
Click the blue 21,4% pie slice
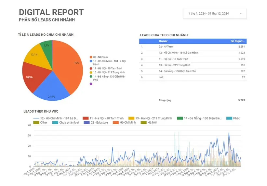(52, 88)
